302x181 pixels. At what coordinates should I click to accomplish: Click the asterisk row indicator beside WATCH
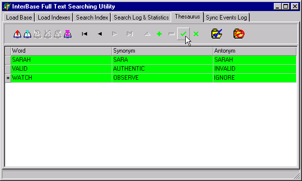coord(8,78)
